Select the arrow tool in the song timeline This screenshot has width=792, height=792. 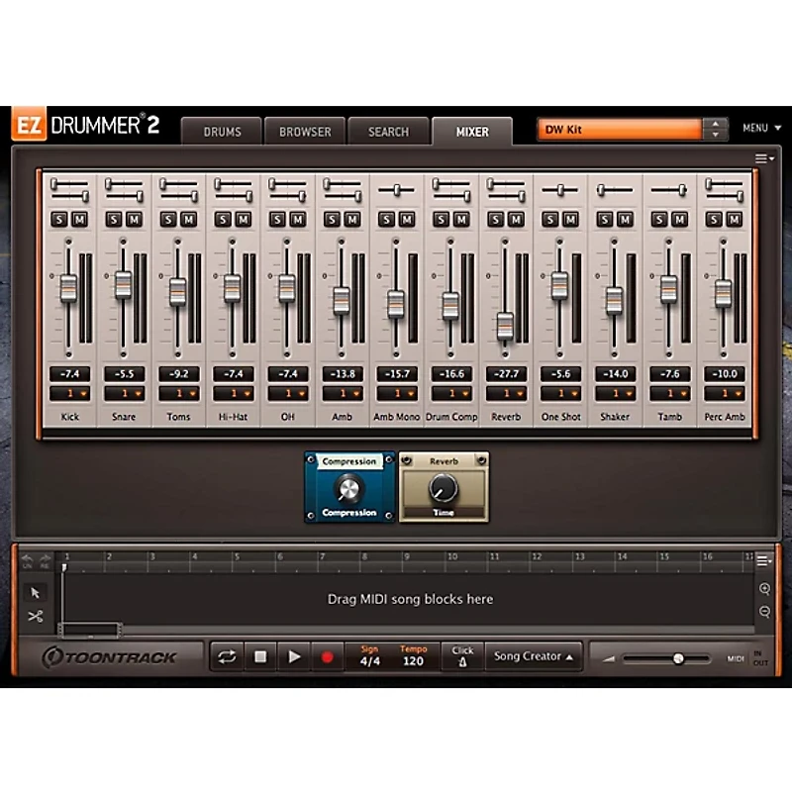pos(33,594)
